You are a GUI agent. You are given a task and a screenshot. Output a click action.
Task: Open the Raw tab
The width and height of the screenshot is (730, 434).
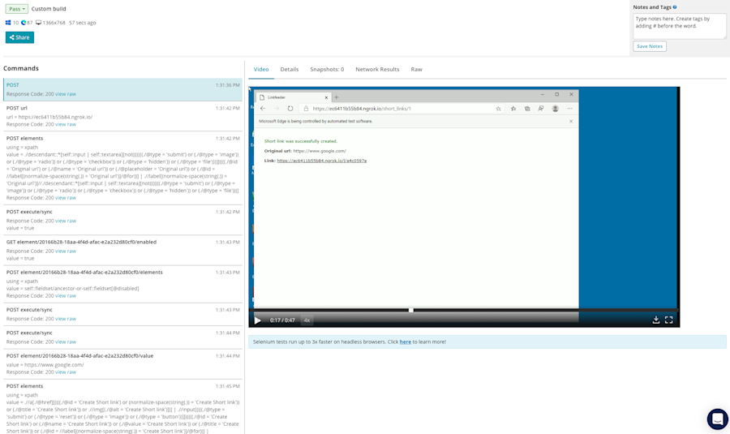point(416,70)
